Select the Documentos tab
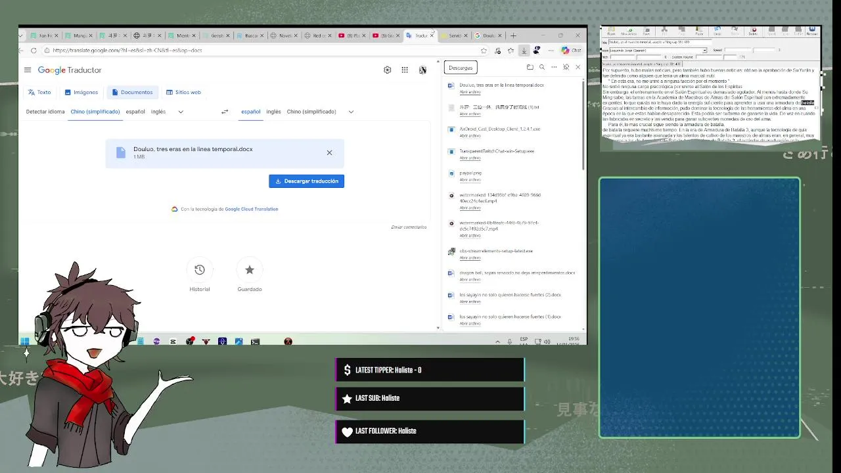Viewport: 841px width, 473px height. (132, 92)
